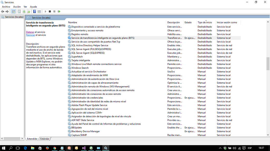Click gear icon of Enrutamiento y acceso remoto
The width and height of the screenshot is (270, 151).
click(69, 30)
